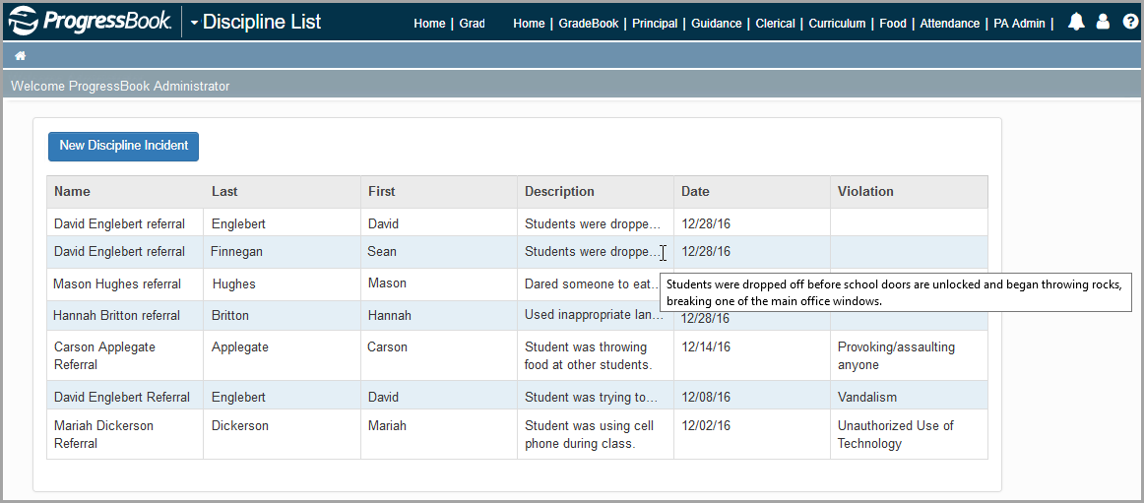Open the Guidance menu

coord(717,24)
